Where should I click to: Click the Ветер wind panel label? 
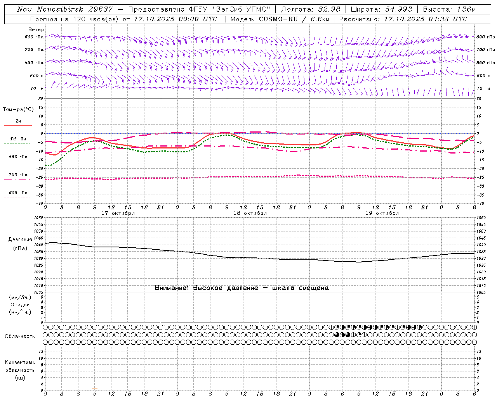click(36, 29)
